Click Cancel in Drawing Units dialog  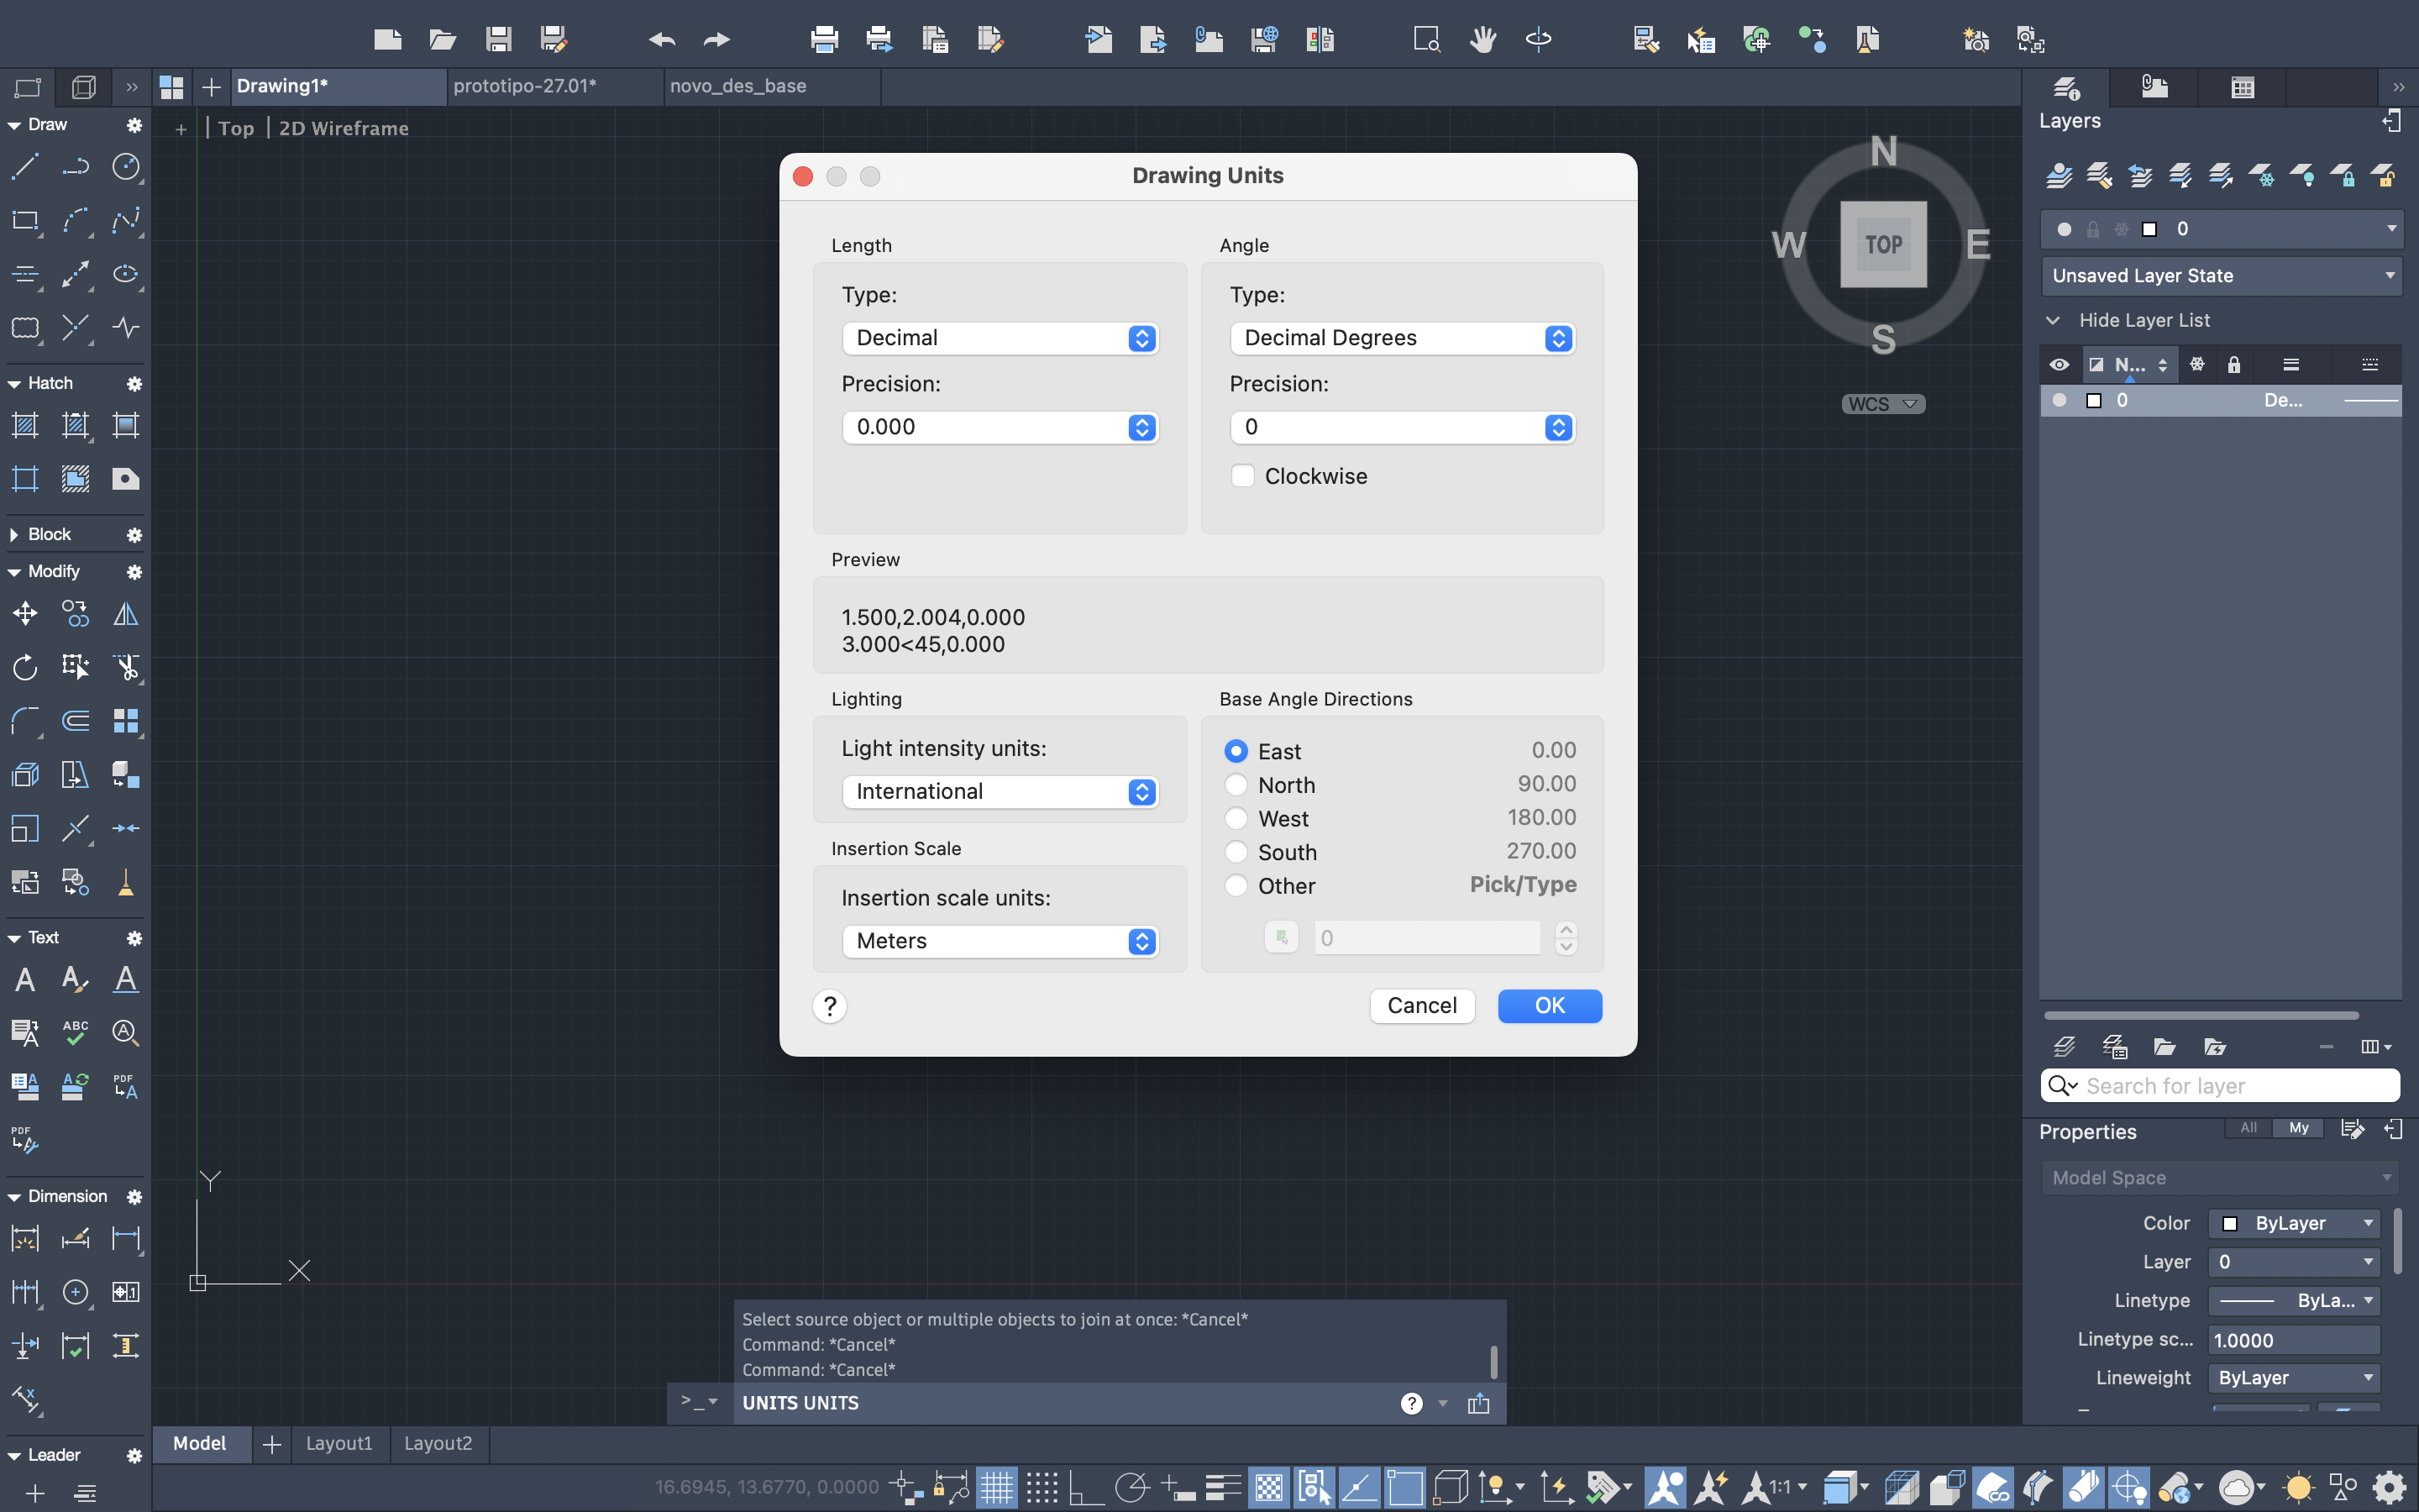1421,1005
